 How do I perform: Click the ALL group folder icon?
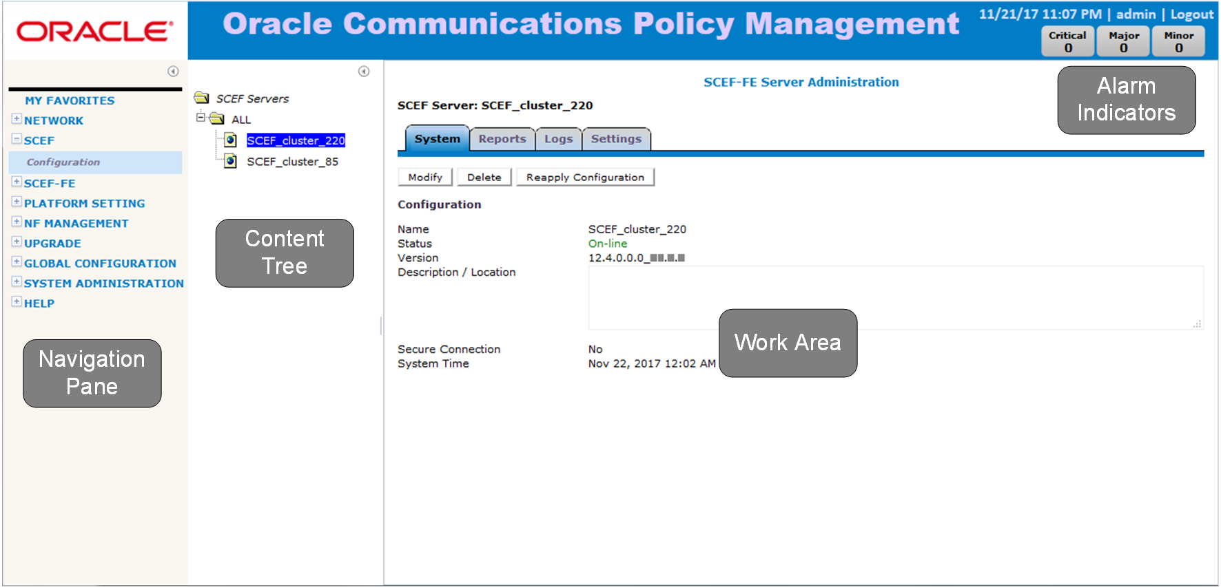tap(217, 118)
